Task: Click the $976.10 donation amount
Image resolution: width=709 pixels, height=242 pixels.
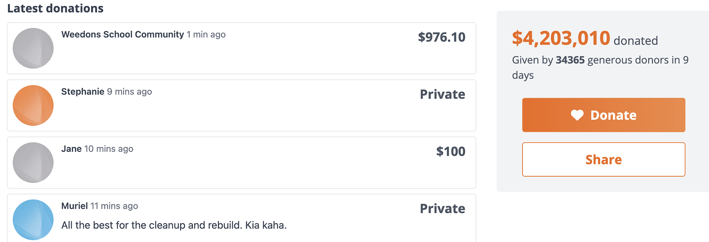Action: click(441, 37)
